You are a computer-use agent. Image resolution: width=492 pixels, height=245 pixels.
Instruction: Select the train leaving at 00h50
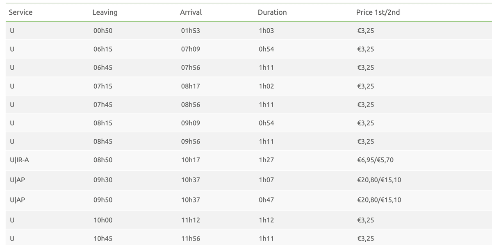click(x=249, y=31)
